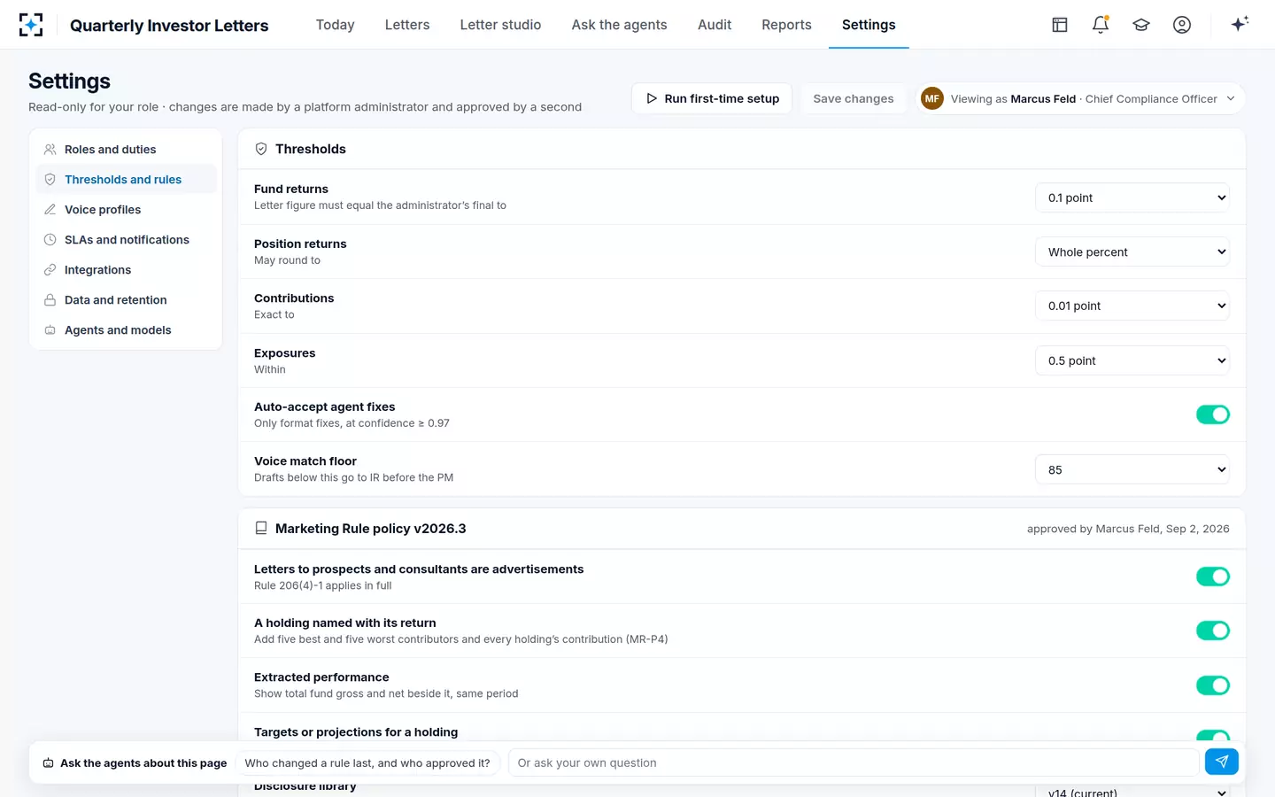Open the Fund returns dropdown

pos(1132,197)
